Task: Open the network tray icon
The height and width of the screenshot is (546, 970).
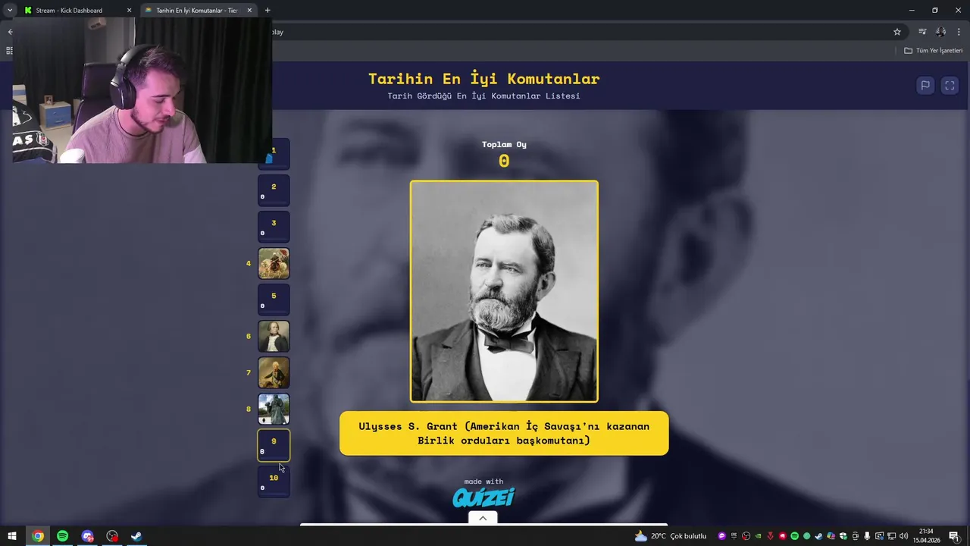Action: pos(891,536)
